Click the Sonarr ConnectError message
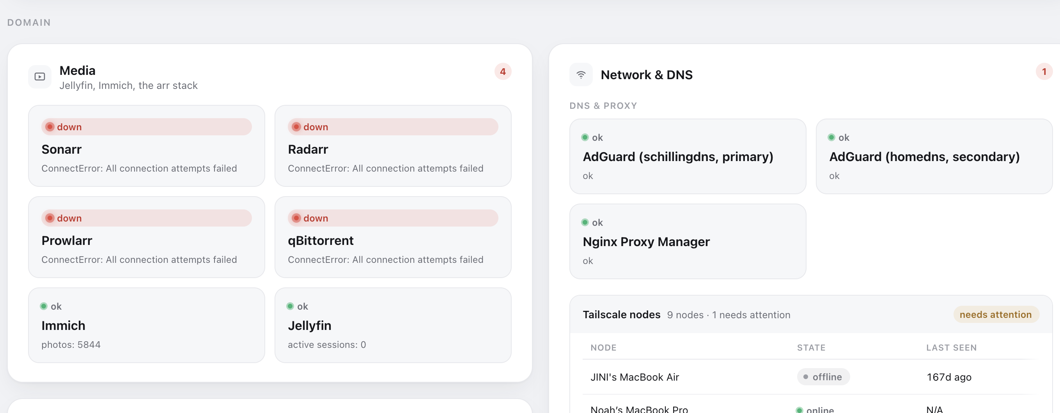Screen dimensions: 1060x413 click(x=139, y=168)
